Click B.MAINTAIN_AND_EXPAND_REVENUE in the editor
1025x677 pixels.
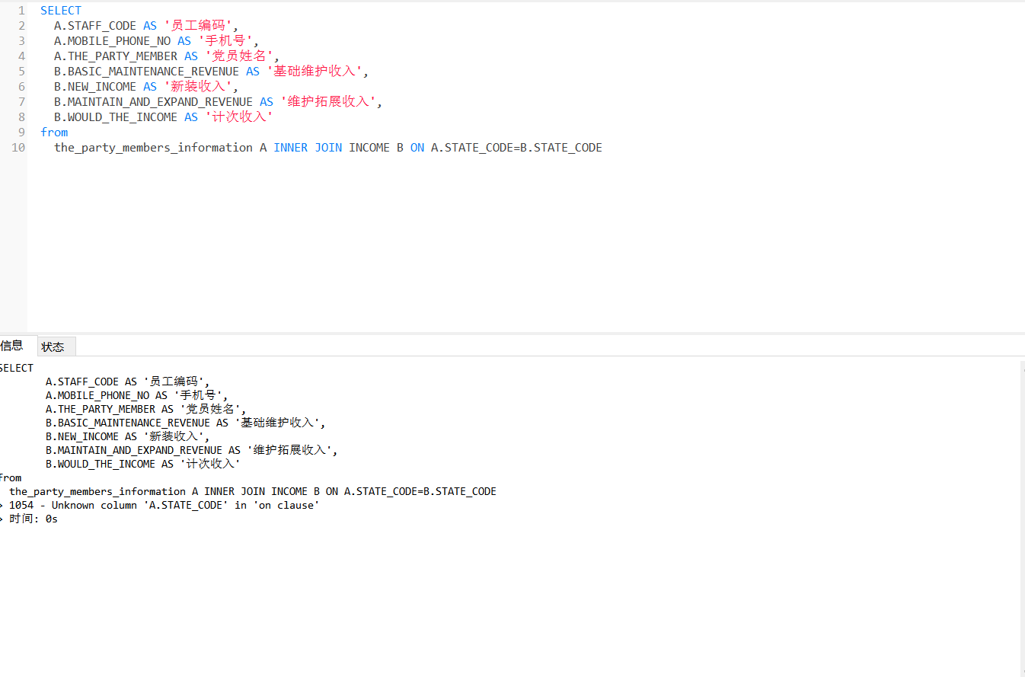[154, 102]
